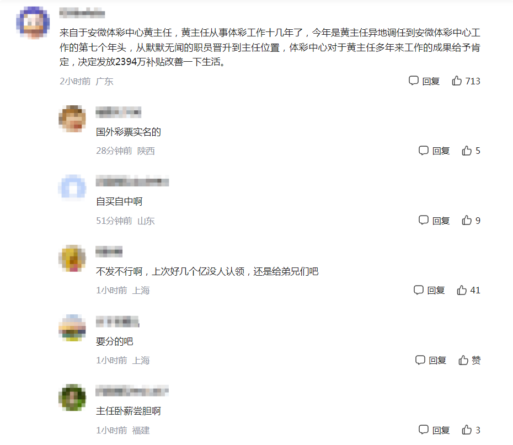Like the 自买自中啊 comment
The height and width of the screenshot is (445, 513).
[471, 221]
